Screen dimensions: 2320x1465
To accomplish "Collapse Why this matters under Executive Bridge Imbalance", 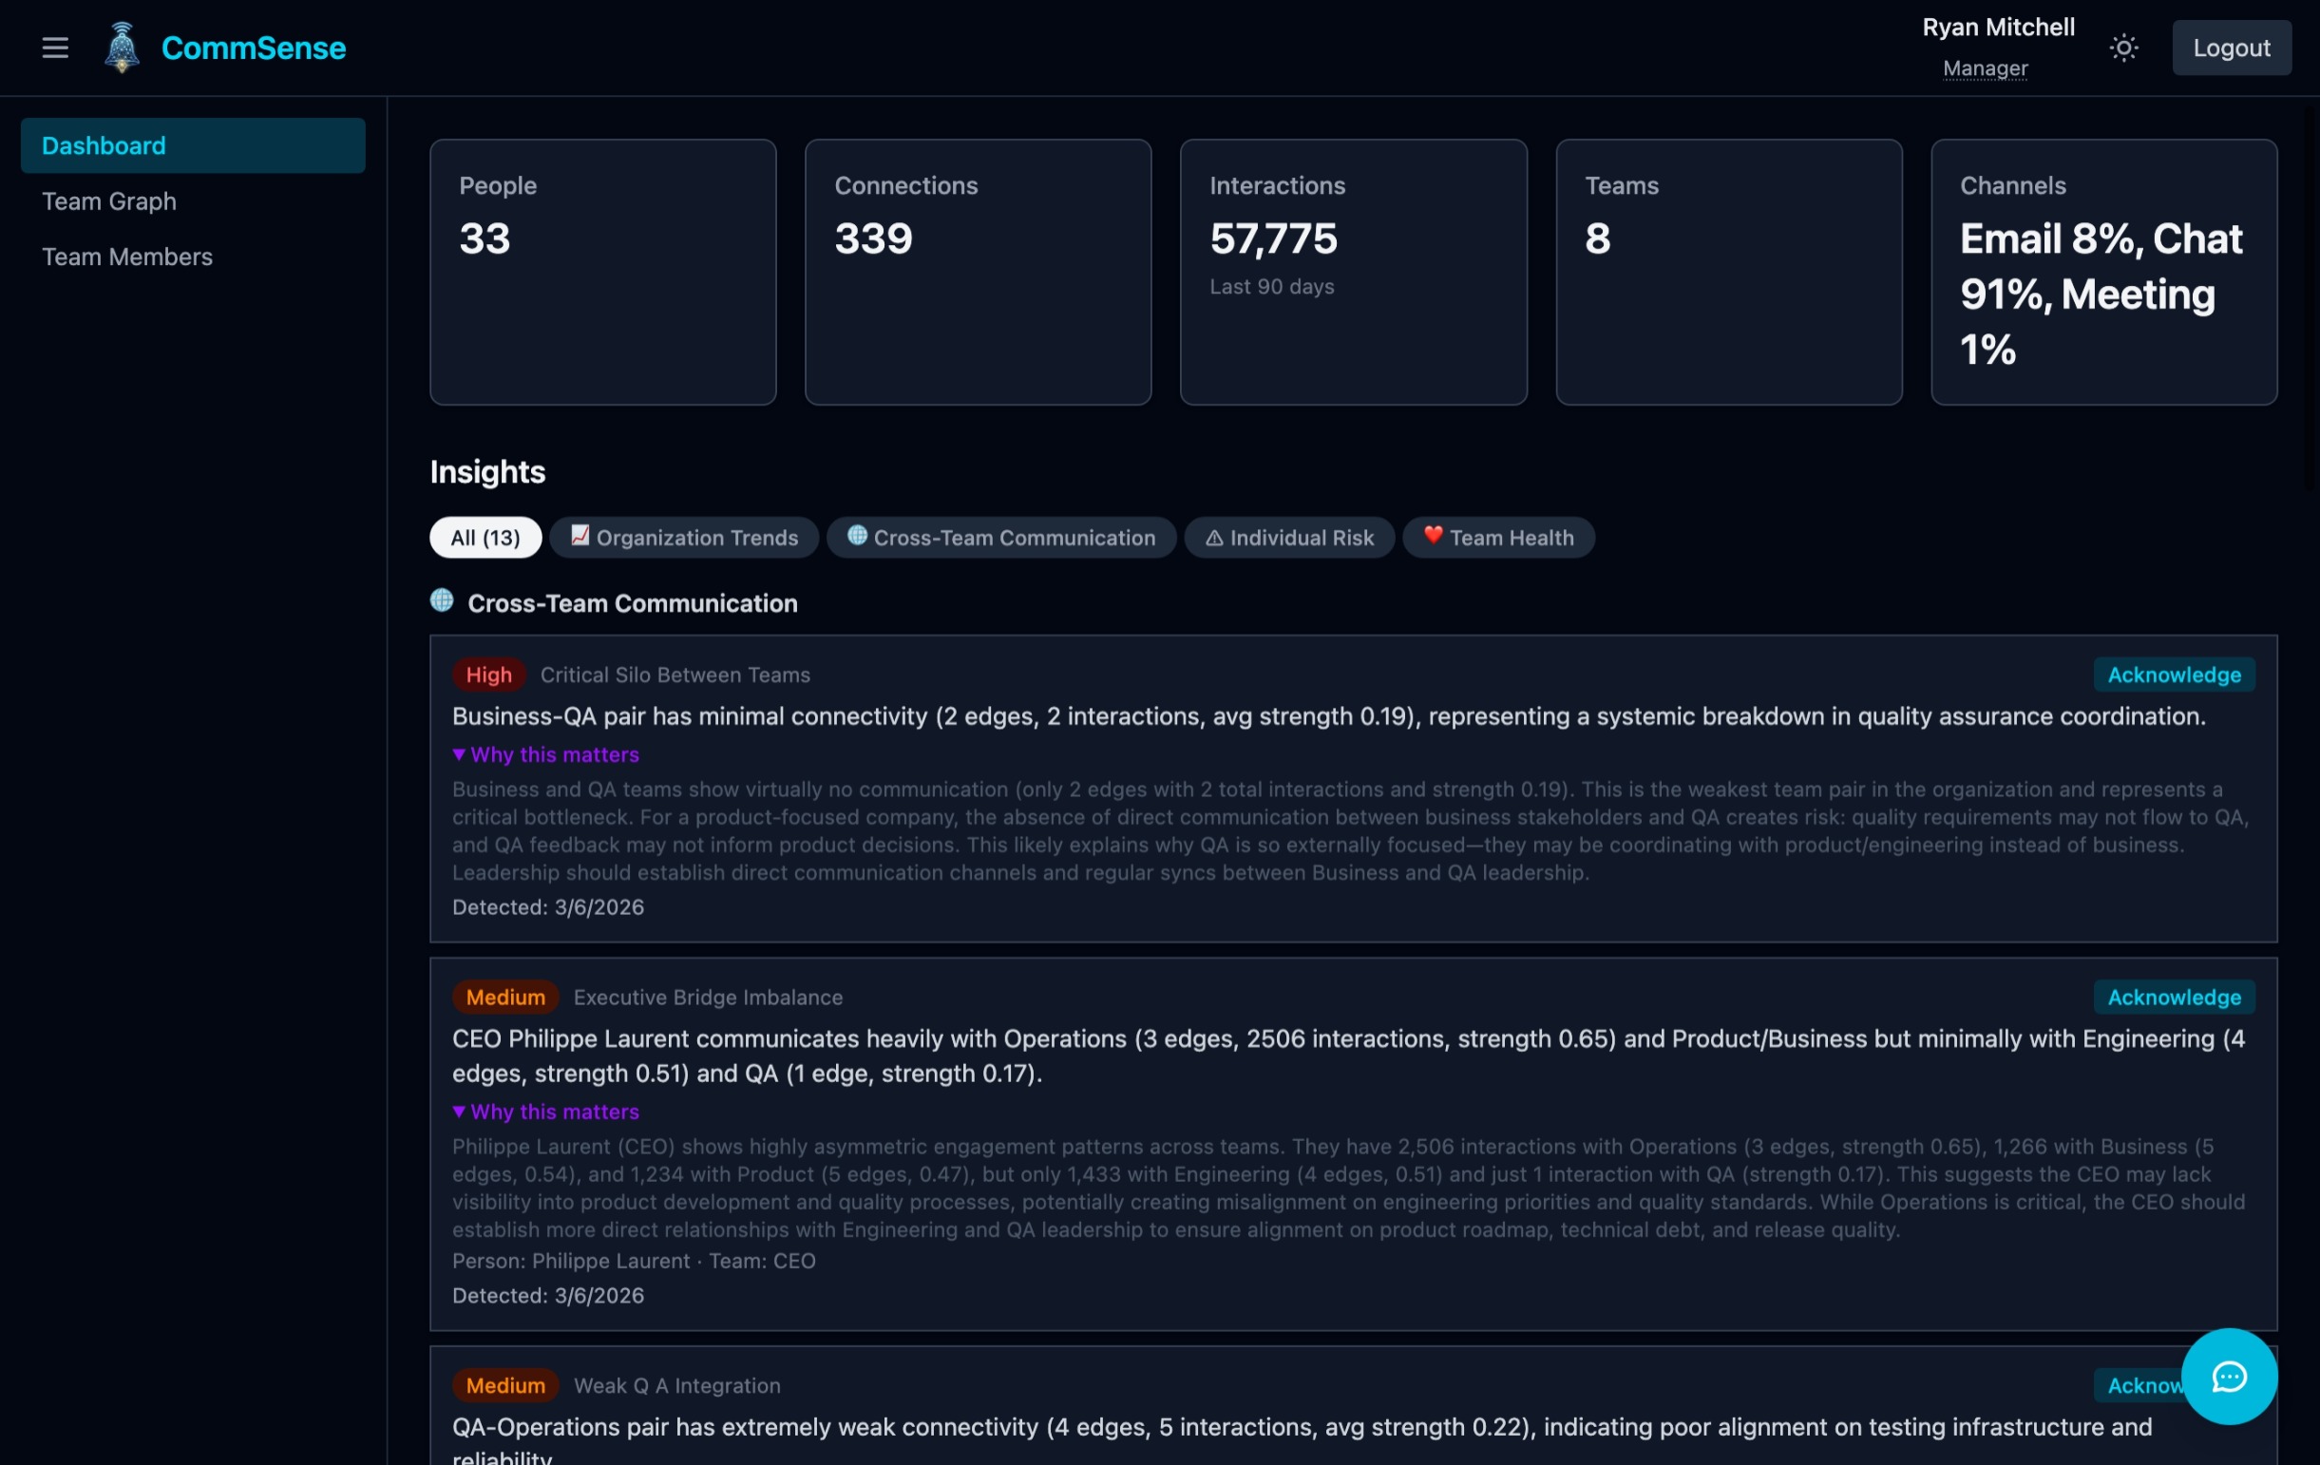I will [x=545, y=1113].
